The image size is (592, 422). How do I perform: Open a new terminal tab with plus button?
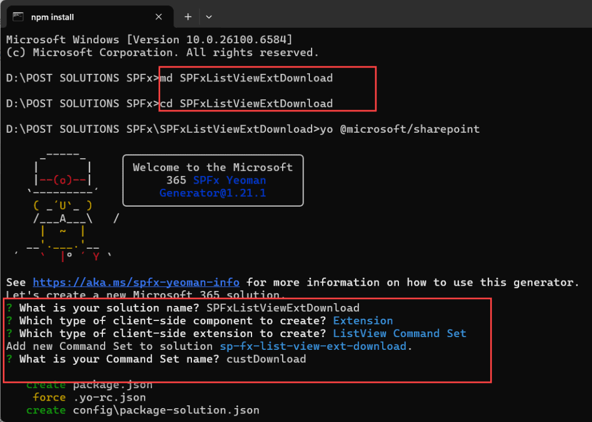[x=188, y=17]
